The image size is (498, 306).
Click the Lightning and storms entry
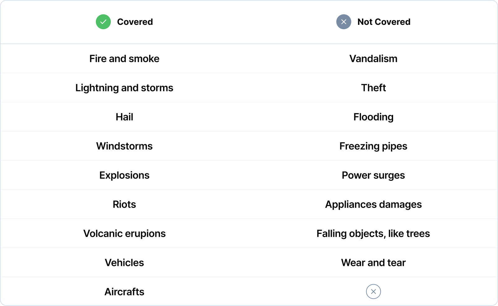(x=124, y=88)
